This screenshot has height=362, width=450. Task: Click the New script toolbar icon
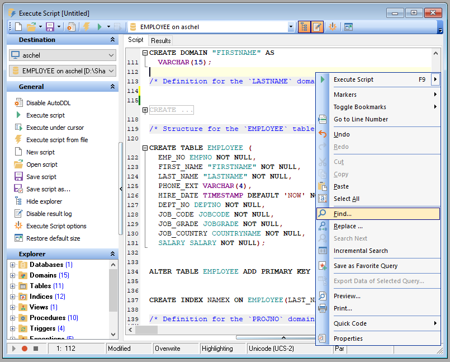pos(18,27)
